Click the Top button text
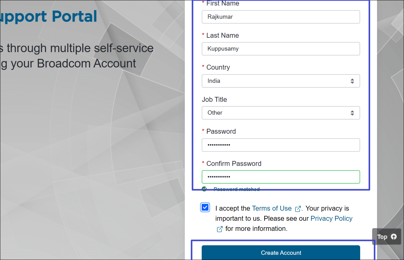Screen dimensions: 404x260 [382, 237]
